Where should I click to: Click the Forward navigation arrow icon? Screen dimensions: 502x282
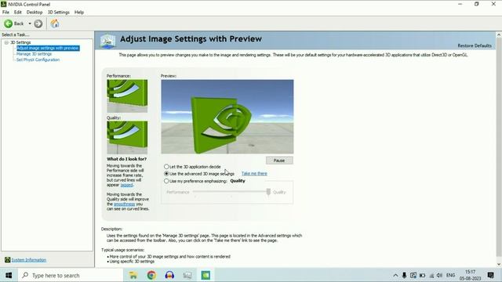[38, 23]
